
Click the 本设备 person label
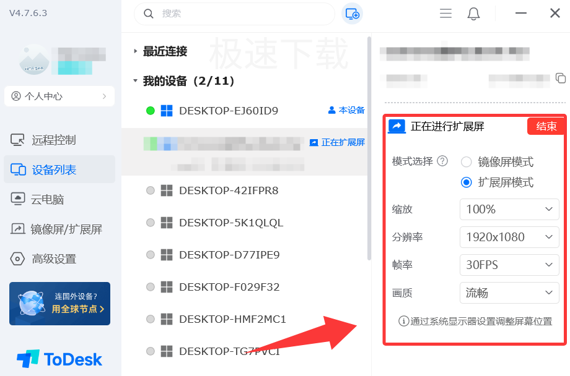(346, 110)
